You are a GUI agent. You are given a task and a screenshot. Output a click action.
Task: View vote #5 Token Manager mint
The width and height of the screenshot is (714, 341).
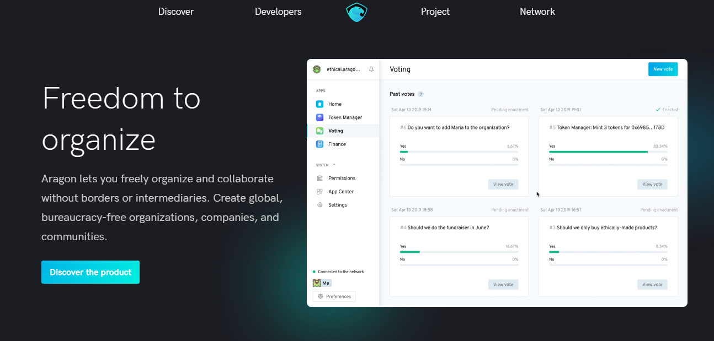click(652, 185)
